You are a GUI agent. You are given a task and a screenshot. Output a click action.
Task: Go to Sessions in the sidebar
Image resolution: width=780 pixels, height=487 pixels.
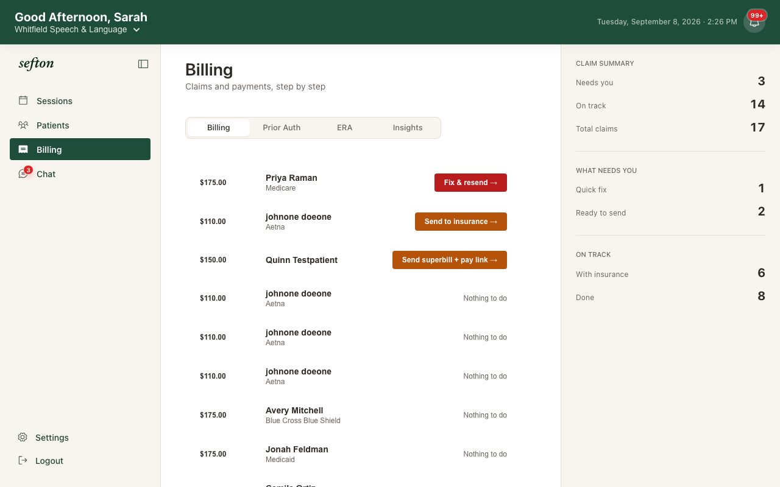[x=80, y=100]
